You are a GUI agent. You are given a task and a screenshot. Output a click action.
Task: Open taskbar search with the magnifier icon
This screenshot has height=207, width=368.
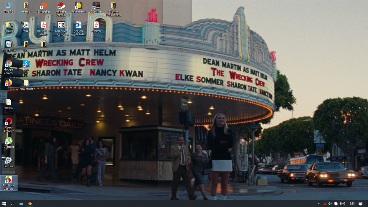(13, 203)
